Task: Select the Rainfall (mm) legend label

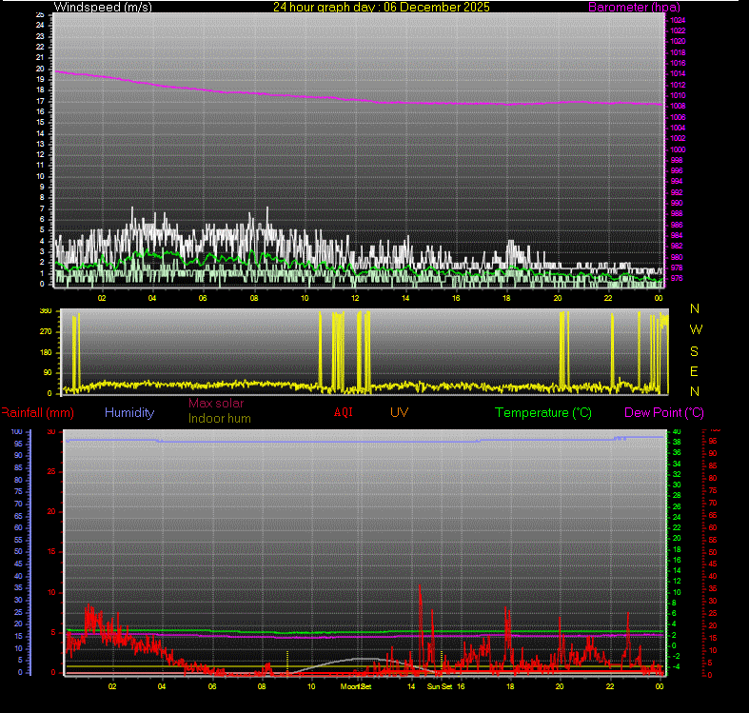Action: 37,412
